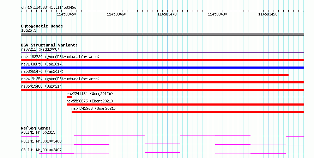Click ruler position label 114583460
314x158 pixels.
116,14
